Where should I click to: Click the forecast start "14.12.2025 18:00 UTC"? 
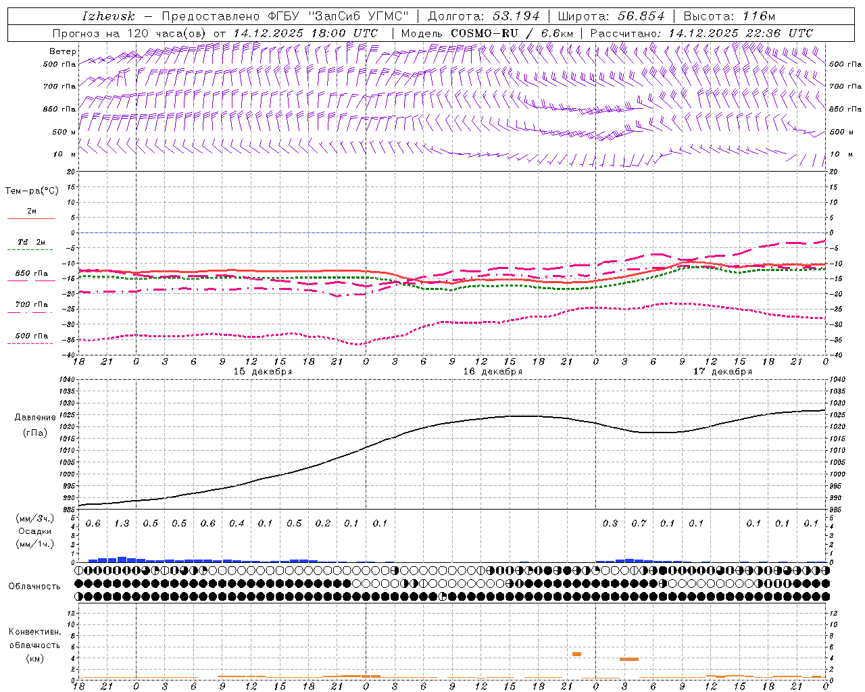[305, 33]
